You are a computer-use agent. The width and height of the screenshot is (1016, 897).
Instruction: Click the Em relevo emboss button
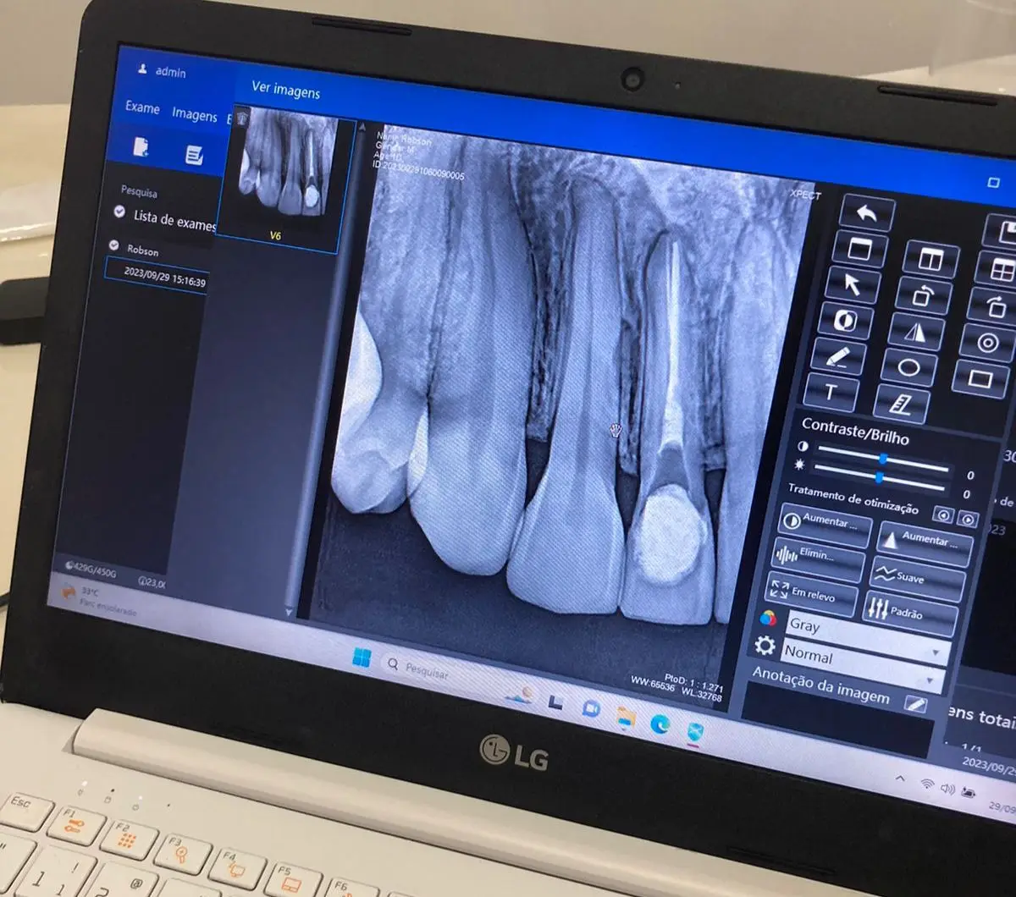pos(811,593)
